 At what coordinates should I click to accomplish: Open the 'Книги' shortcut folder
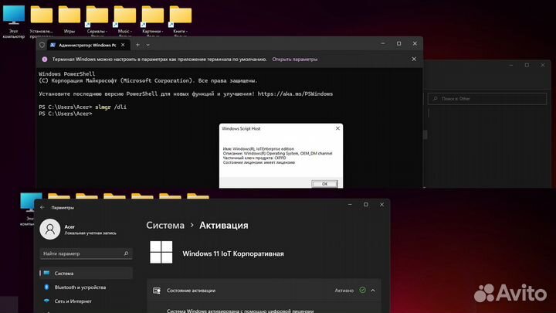tap(180, 21)
